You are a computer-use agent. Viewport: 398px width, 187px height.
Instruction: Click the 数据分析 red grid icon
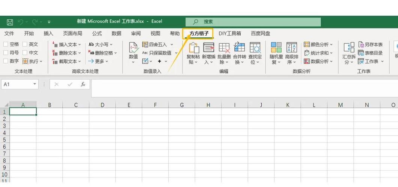pos(307,61)
